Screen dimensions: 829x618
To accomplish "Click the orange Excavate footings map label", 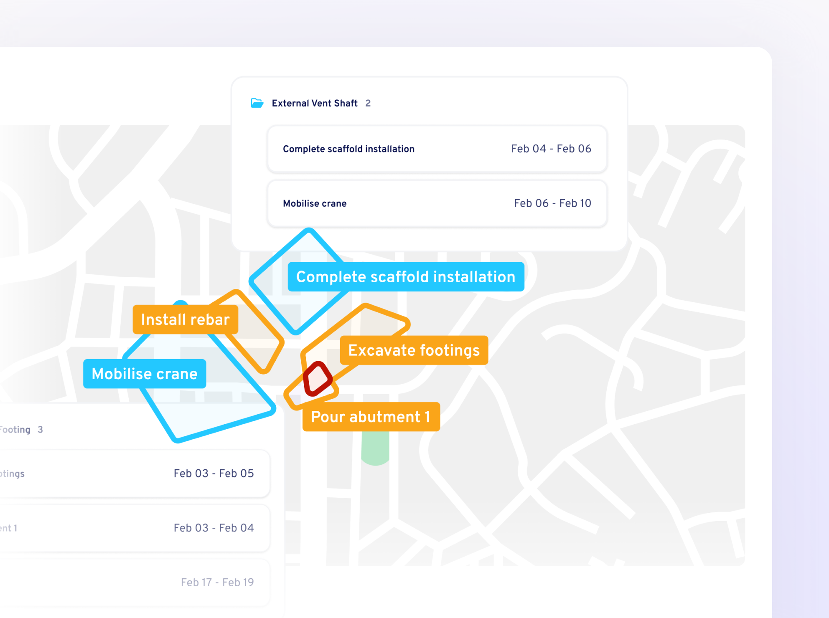I will [x=414, y=350].
